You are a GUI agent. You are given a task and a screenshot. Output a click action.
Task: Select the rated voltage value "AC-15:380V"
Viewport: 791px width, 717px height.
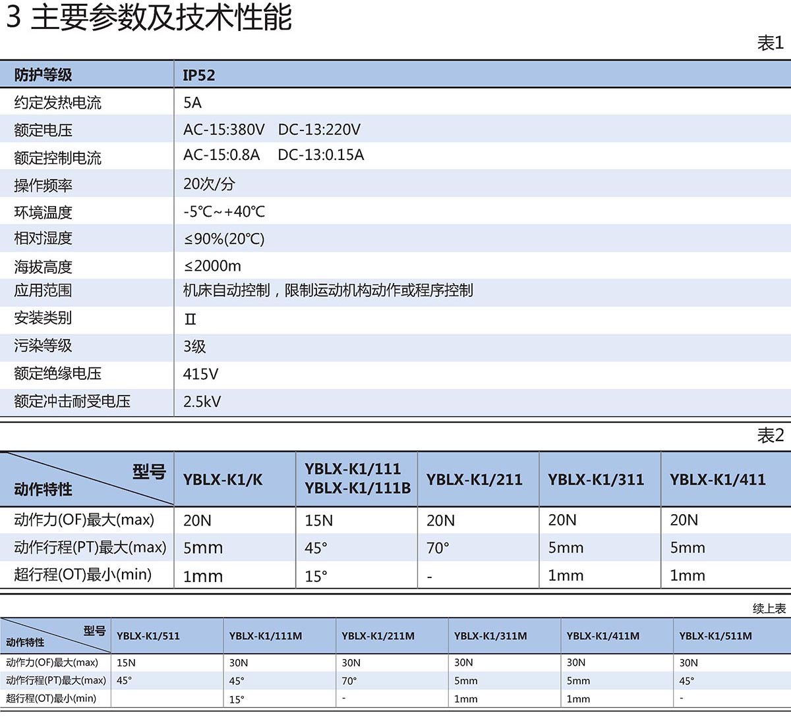[x=223, y=130]
